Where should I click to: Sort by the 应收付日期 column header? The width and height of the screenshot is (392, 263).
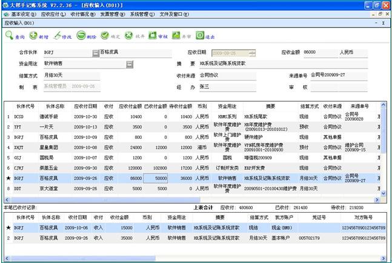pyautogui.click(x=85, y=106)
